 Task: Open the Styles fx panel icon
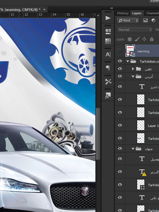pyautogui.click(x=108, y=95)
